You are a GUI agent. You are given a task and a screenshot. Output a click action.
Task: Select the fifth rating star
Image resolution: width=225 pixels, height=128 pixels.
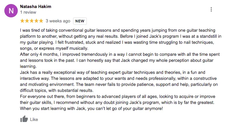pos(41,21)
